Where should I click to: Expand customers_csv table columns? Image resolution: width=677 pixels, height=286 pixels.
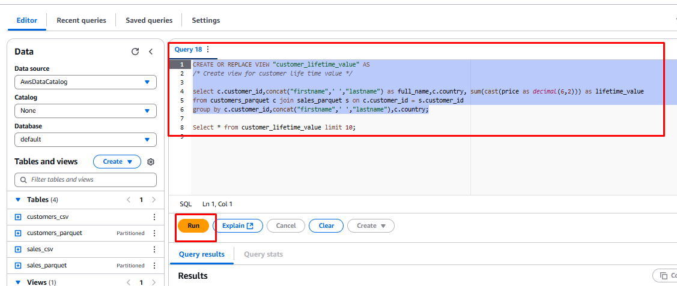[x=18, y=217]
